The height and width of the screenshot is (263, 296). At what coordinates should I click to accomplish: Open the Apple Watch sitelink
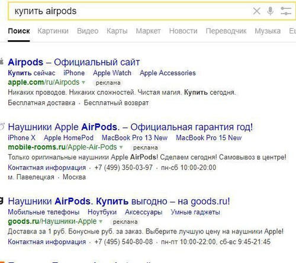pos(112,73)
